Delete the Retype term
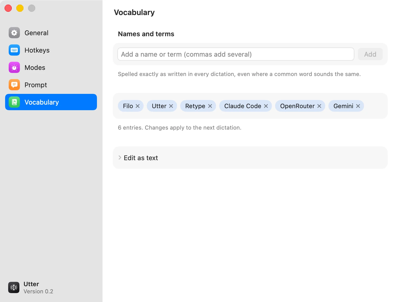The height and width of the screenshot is (302, 398). click(210, 106)
